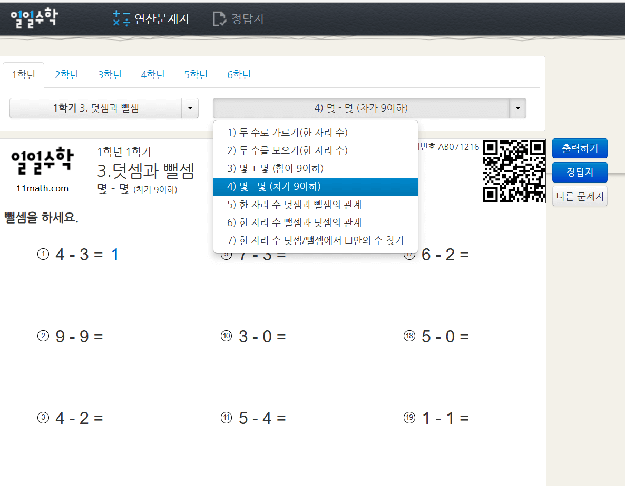Switch to the 2학년 tab
The image size is (625, 486).
coord(66,75)
